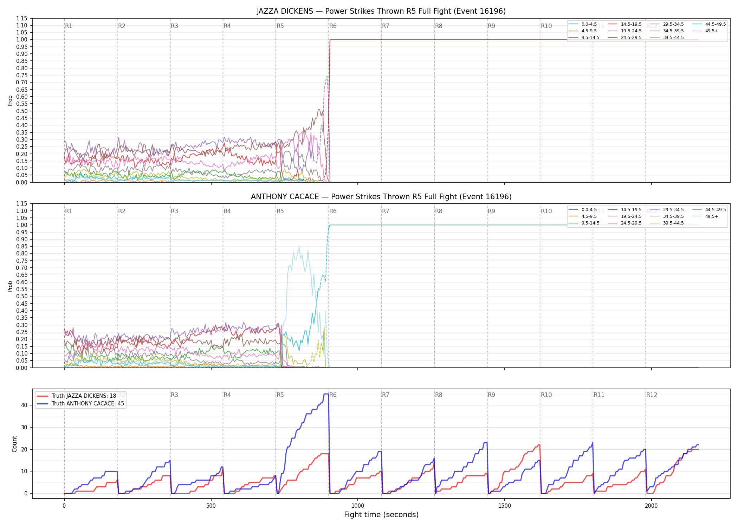
Task: Click the JAZZA DICKENS chart title
Action: (x=381, y=11)
